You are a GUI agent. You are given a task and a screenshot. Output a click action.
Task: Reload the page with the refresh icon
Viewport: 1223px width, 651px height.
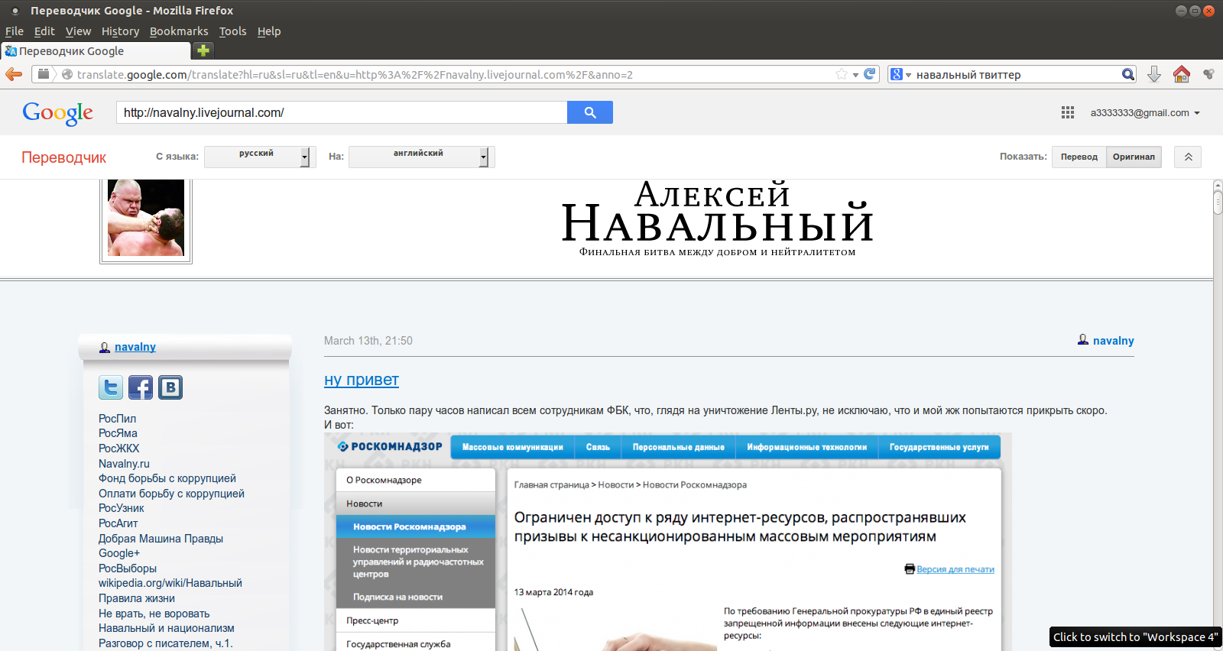pos(869,74)
